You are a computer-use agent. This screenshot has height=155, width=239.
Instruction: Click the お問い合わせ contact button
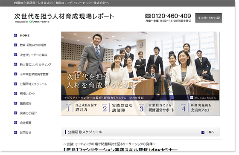click(209, 18)
